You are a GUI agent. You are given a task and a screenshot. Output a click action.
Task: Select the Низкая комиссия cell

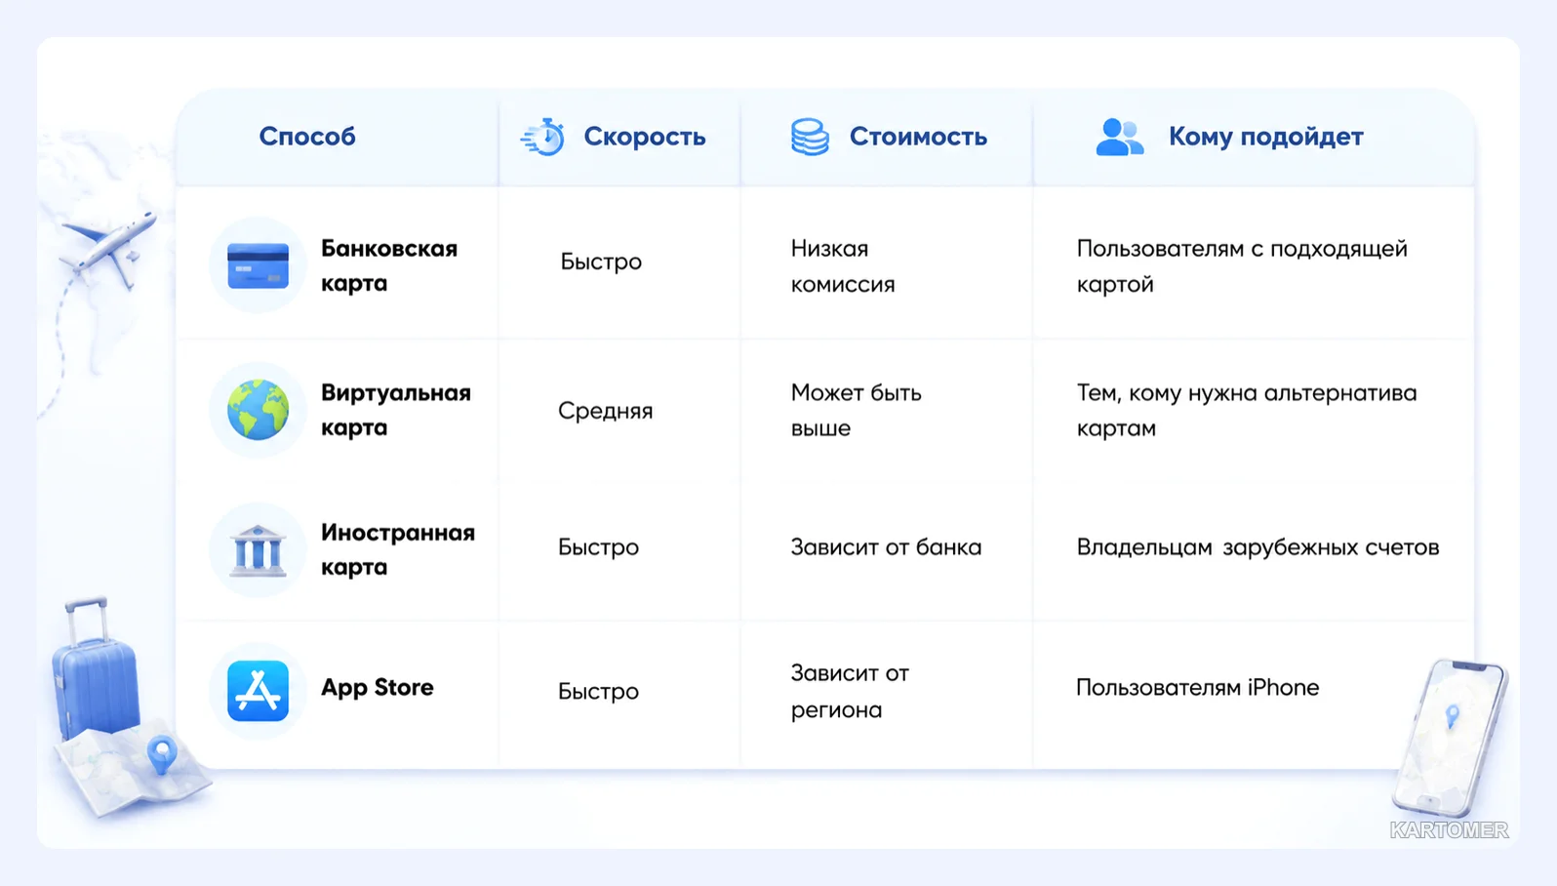click(x=843, y=265)
